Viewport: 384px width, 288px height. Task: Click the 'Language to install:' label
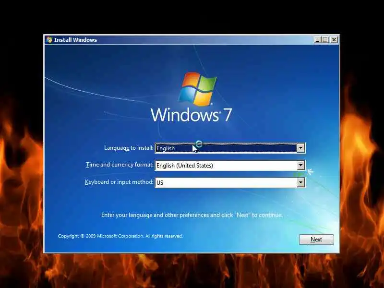[x=129, y=148]
